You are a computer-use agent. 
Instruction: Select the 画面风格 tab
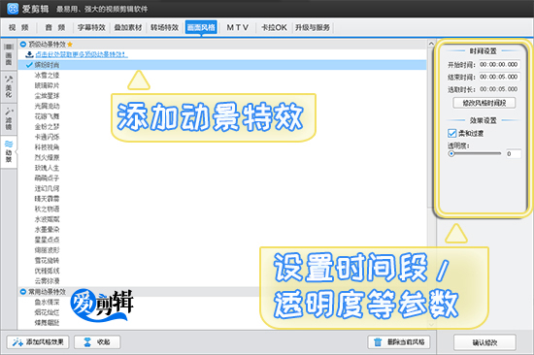coord(201,27)
